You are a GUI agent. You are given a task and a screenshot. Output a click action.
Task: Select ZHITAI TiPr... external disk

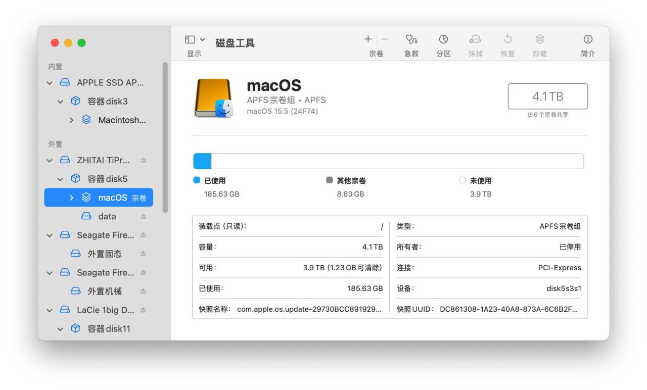tap(99, 160)
